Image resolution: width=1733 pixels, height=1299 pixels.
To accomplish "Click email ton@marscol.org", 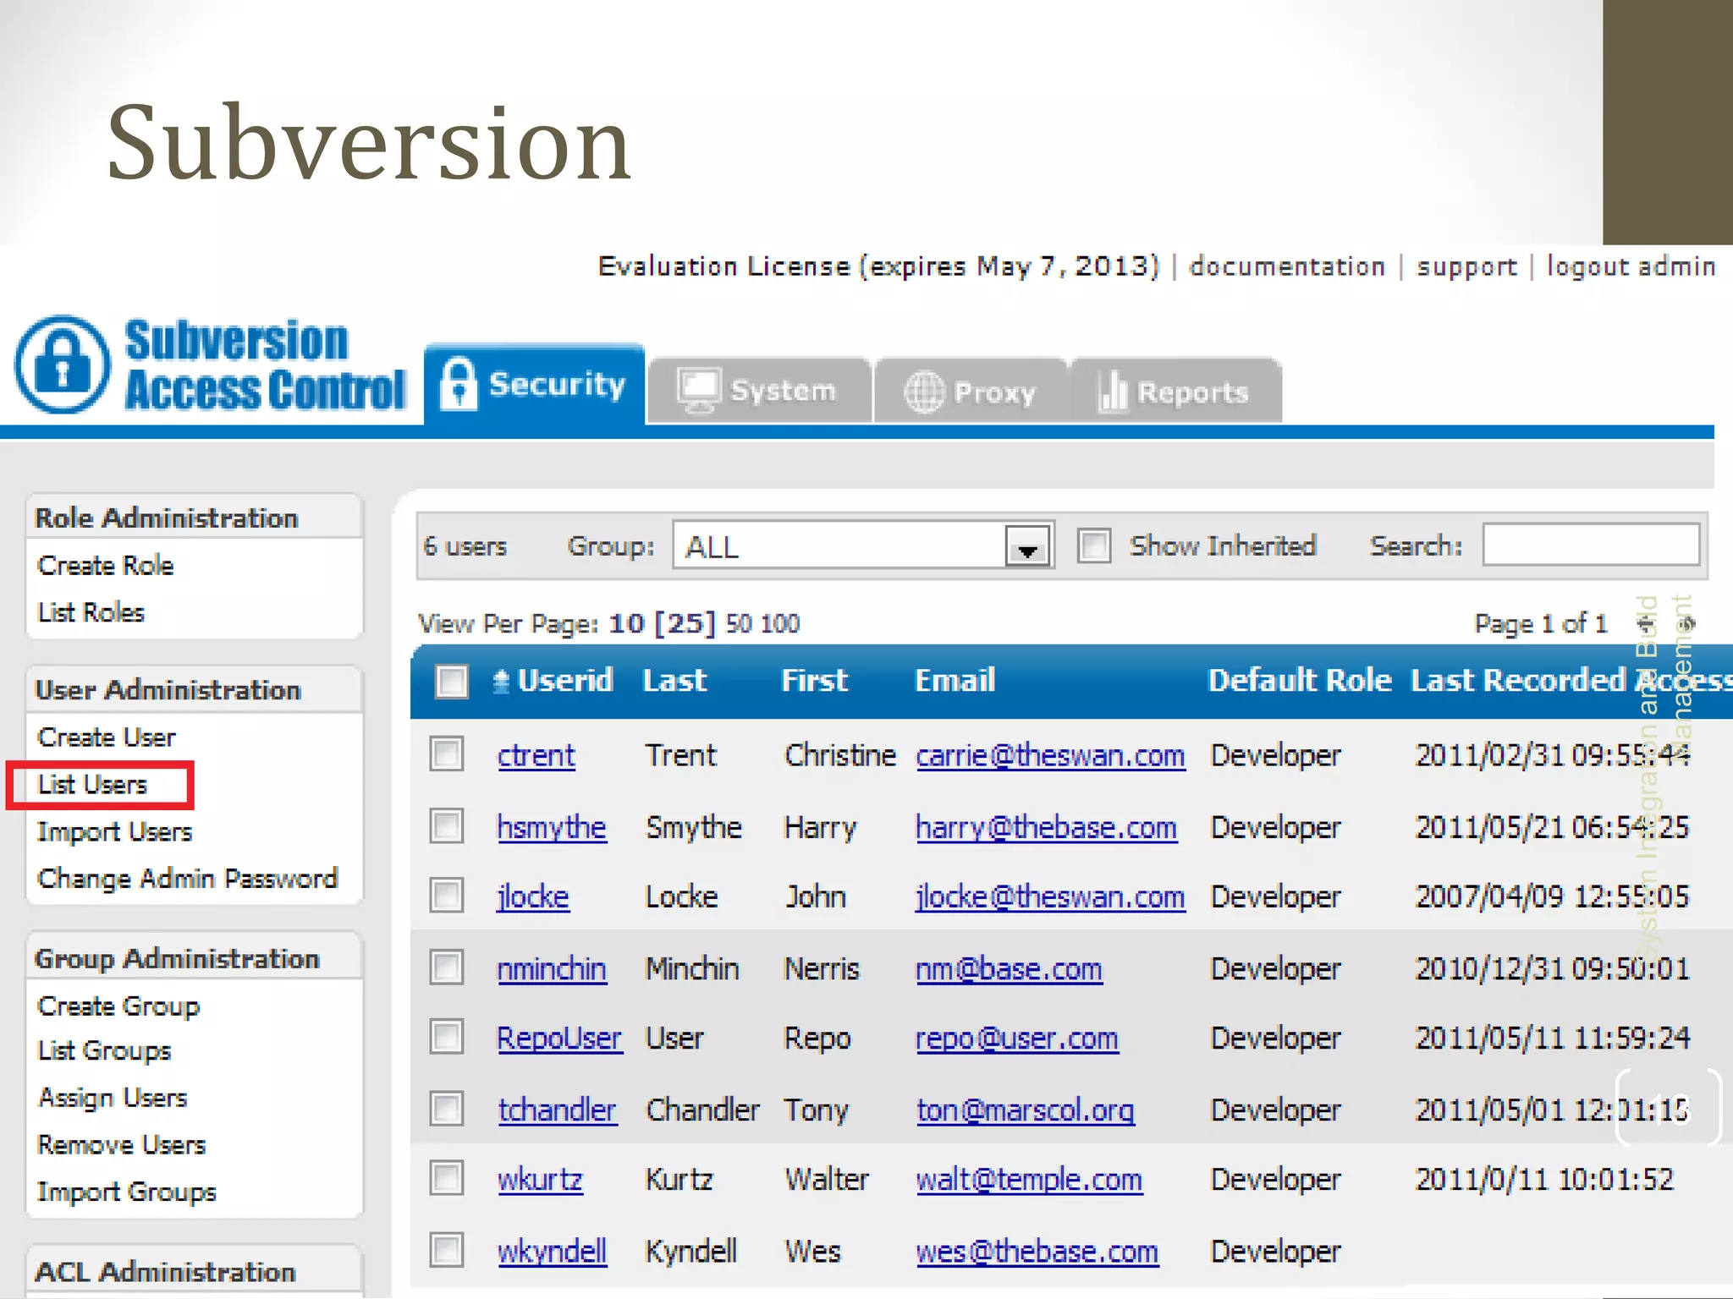I will [1025, 1110].
